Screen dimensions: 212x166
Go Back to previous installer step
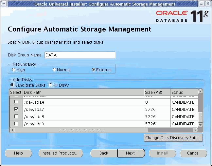104,153
